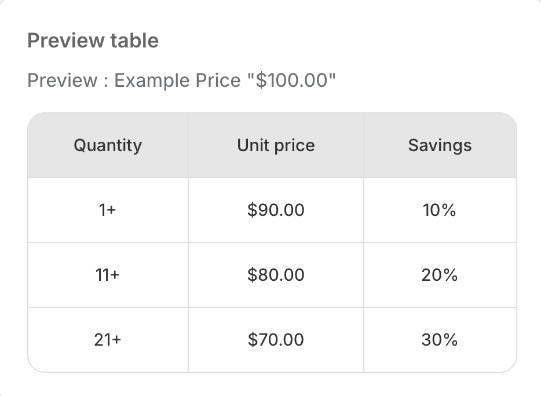
Task: Click the Savings column header
Action: pos(440,145)
